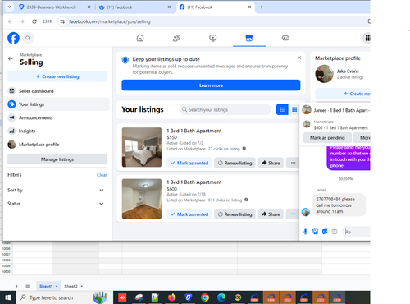410x304 pixels.
Task: Click the browser address bar URL
Action: click(x=109, y=21)
